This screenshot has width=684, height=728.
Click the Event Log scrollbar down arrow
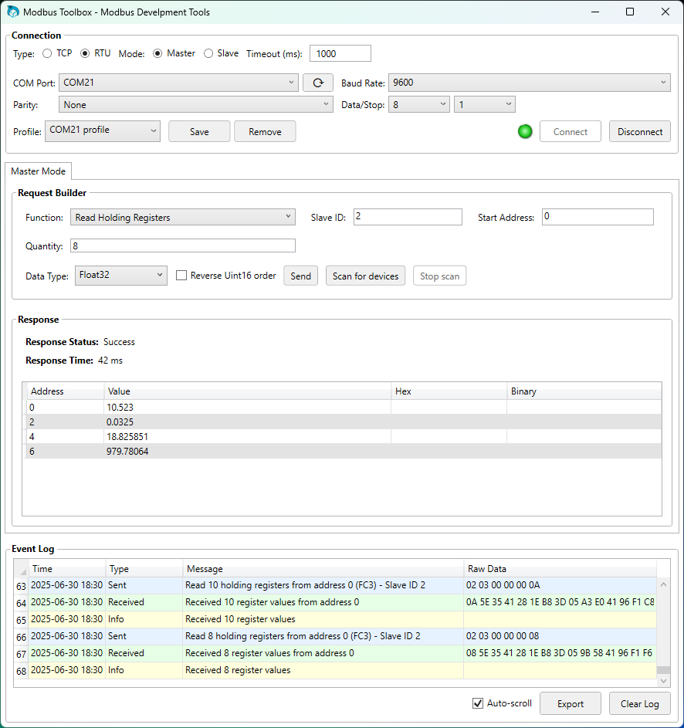663,680
